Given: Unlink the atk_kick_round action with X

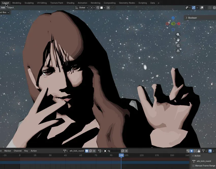Looking at the screenshot, I should coord(94,151).
